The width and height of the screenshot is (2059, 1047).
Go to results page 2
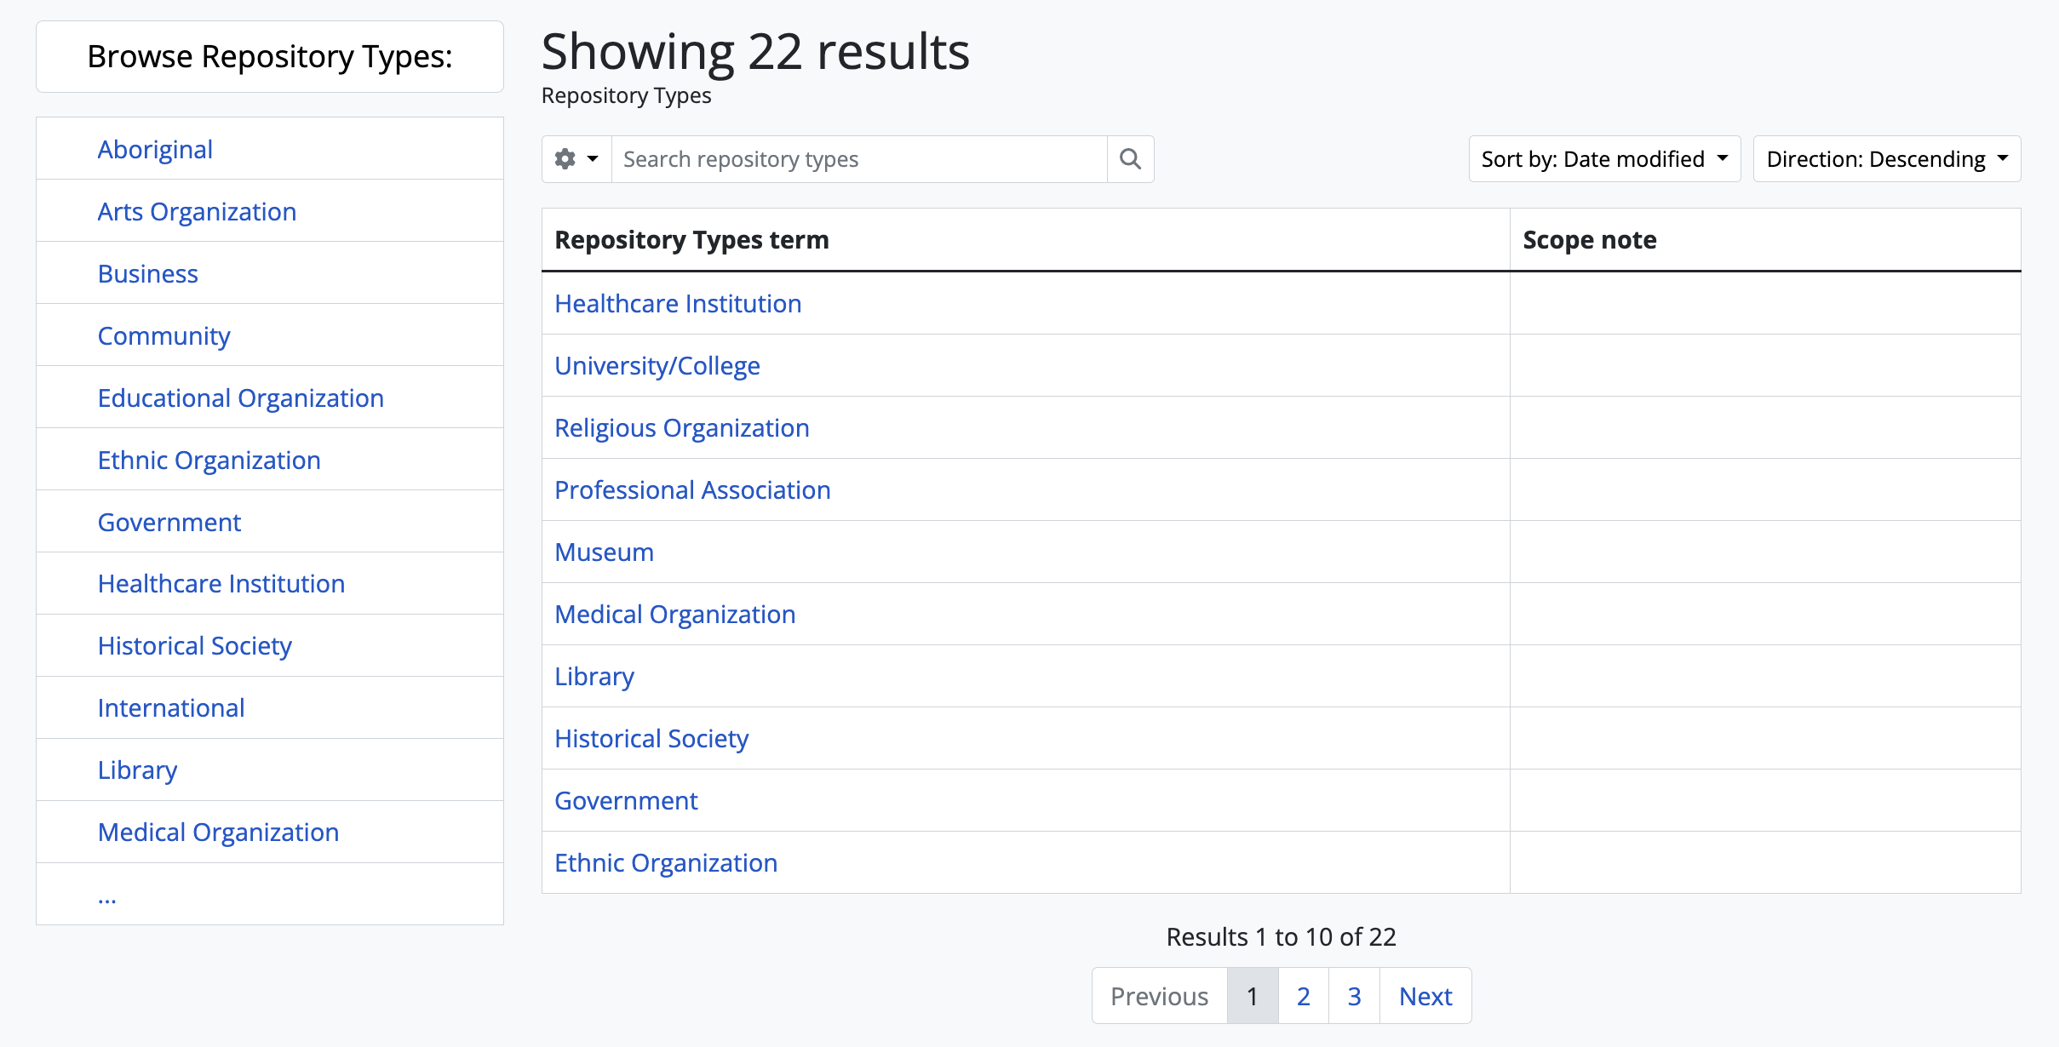1303,996
